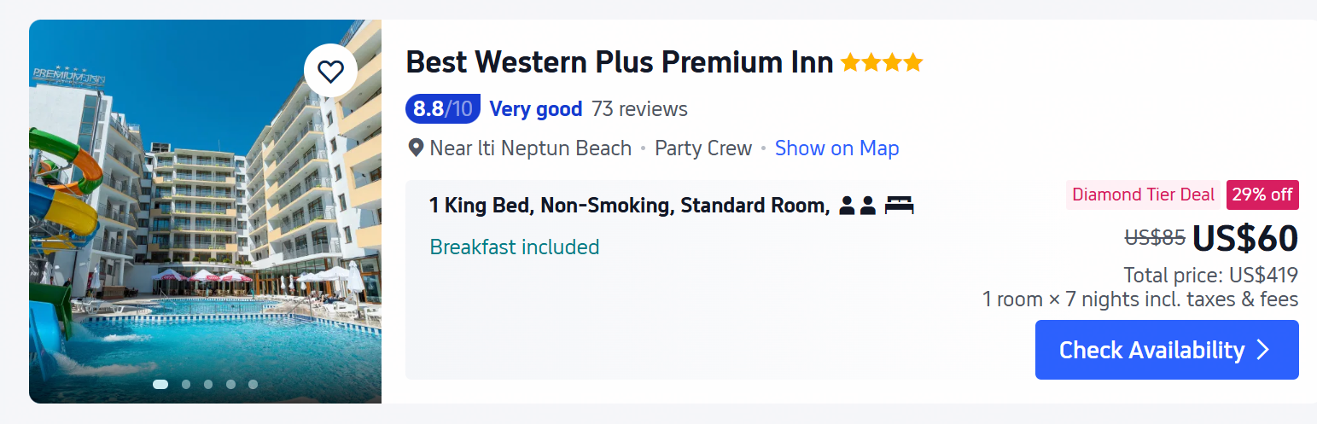Show the first hotel photo via dot
Viewport: 1317px width, 424px height.
pos(160,384)
